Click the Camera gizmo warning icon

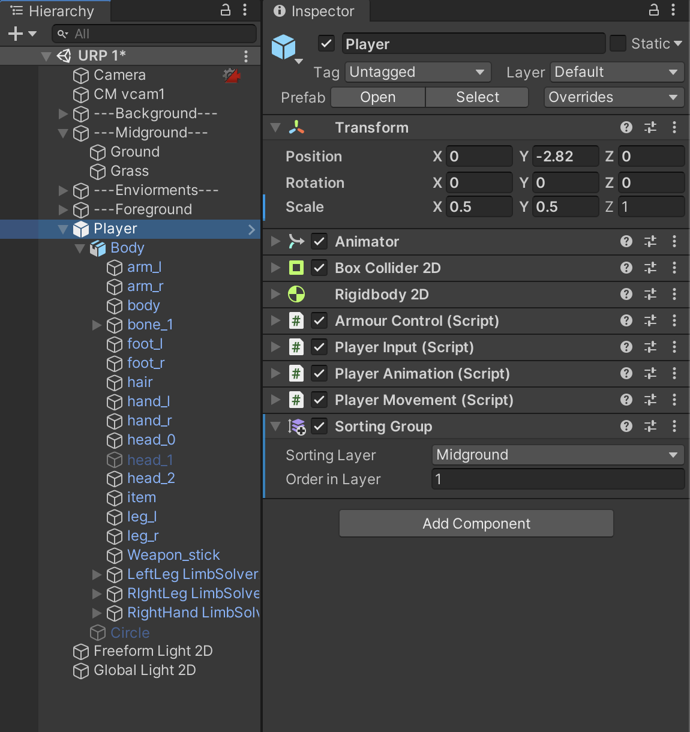tap(232, 76)
